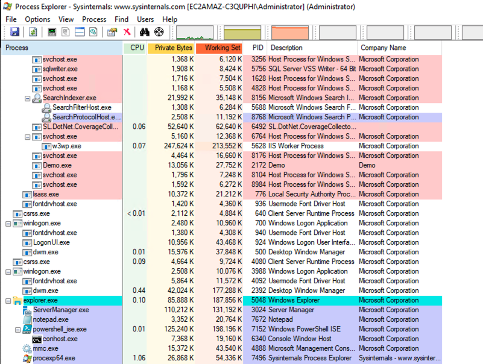
Task: Collapse the SearchIndexer.exe tree node
Action: pos(27,98)
